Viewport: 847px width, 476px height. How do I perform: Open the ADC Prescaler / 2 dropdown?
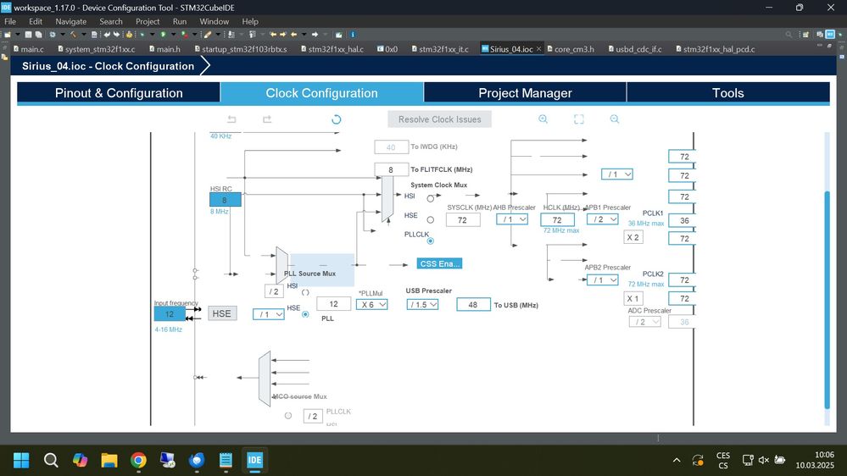(645, 322)
